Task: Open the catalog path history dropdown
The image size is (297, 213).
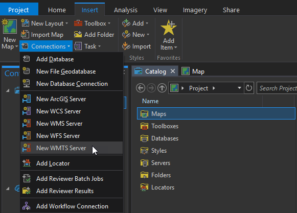Action: [239, 88]
